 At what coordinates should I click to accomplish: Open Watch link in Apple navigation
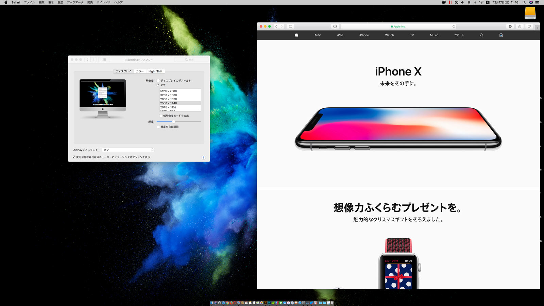(x=389, y=35)
